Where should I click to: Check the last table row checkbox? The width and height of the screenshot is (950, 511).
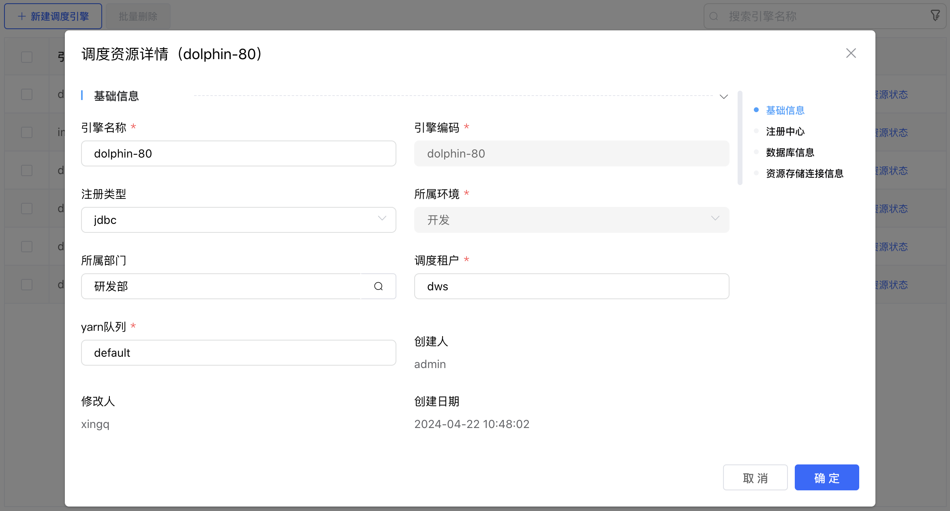pyautogui.click(x=27, y=285)
